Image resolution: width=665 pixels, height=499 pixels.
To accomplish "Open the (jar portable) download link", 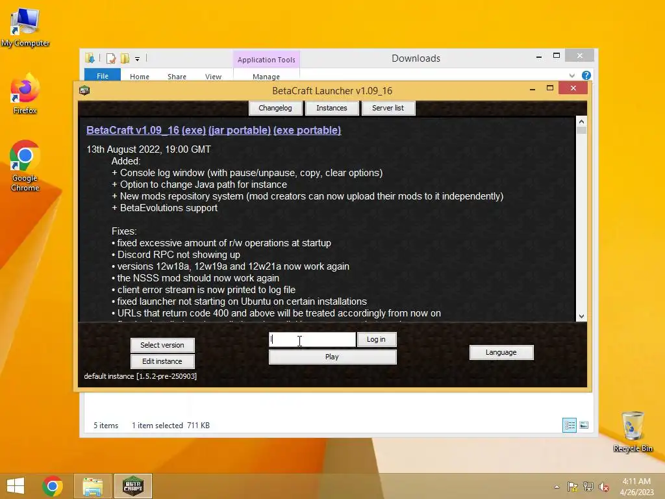I will coord(240,130).
